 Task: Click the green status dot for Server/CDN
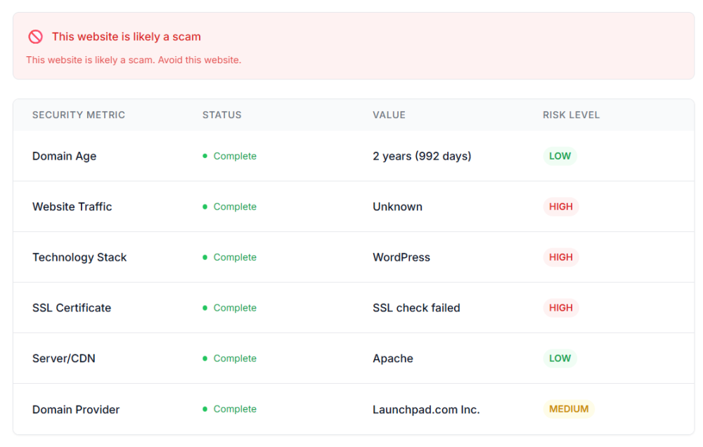click(205, 358)
